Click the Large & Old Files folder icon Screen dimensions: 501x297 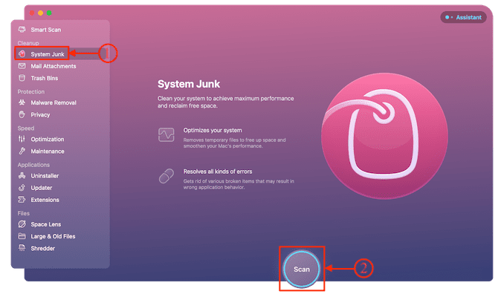(22, 236)
